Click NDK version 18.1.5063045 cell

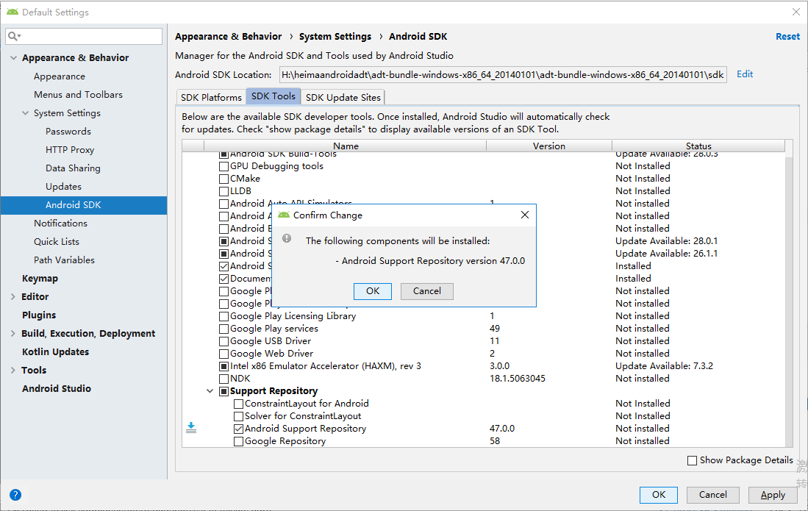click(x=518, y=379)
